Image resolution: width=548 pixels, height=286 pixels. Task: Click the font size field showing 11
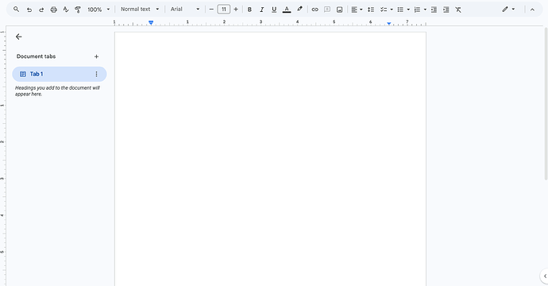(x=224, y=10)
